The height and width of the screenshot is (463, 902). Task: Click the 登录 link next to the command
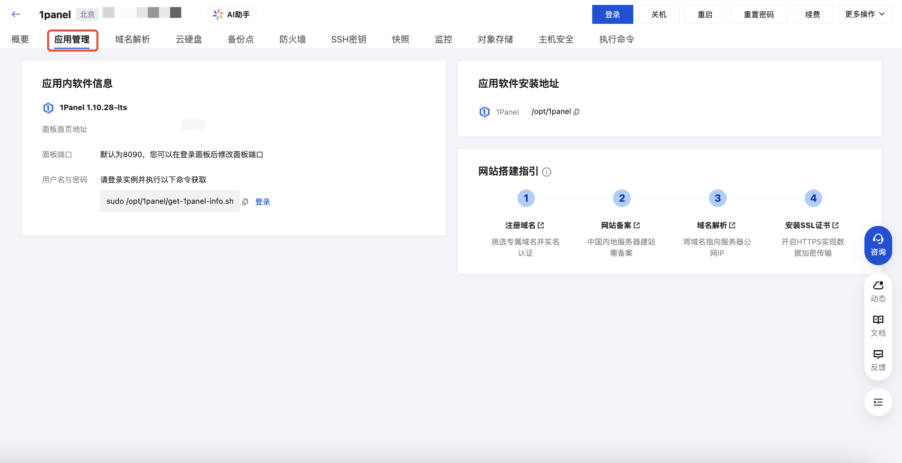pos(262,202)
